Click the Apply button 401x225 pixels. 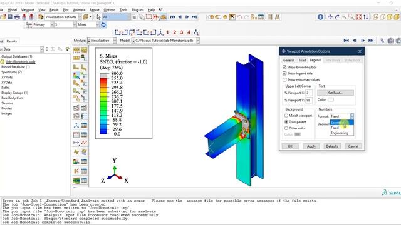point(311,146)
